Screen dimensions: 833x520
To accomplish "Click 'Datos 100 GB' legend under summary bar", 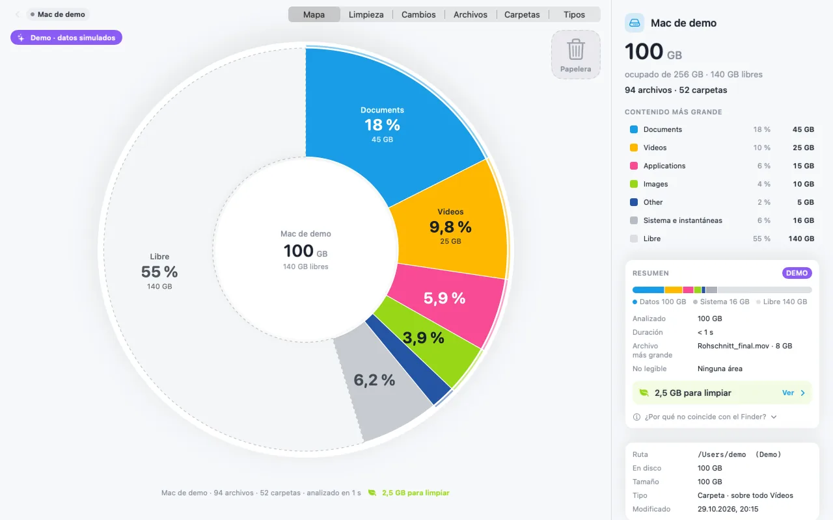I will (659, 302).
